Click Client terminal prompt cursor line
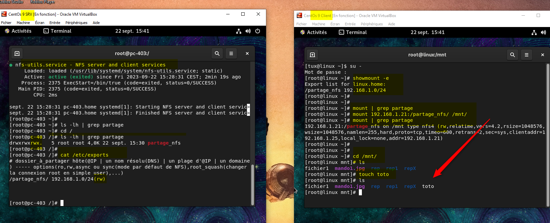Image resolution: width=550 pixels, height=223 pixels. coord(333,192)
